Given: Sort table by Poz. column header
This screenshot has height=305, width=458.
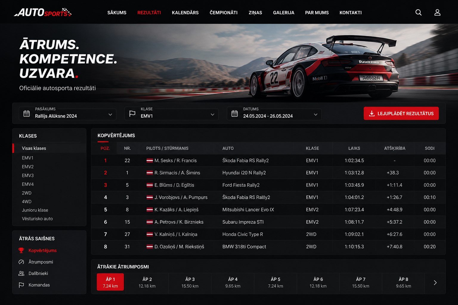Looking at the screenshot, I should (x=105, y=148).
